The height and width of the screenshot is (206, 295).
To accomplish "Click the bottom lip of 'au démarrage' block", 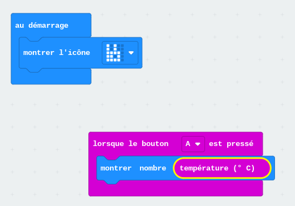I will pos(51,77).
